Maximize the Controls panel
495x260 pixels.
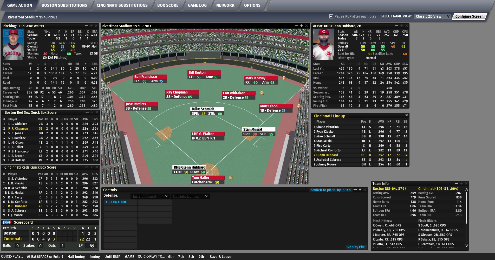pos(360,190)
